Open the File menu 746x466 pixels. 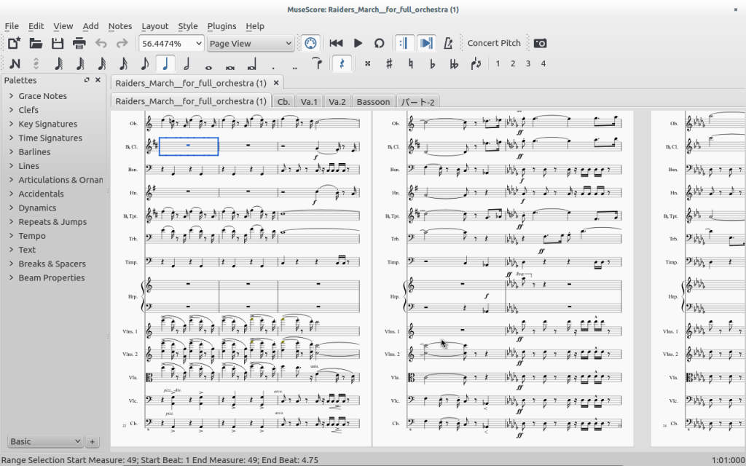[12, 26]
